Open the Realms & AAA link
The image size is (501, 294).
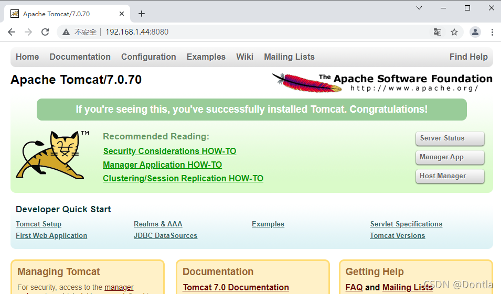click(x=158, y=224)
